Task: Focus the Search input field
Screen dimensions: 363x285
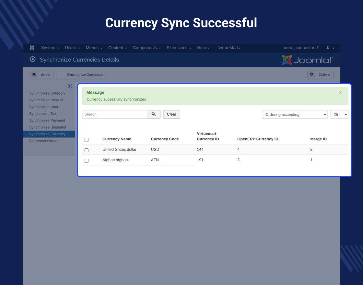Action: (x=115, y=114)
